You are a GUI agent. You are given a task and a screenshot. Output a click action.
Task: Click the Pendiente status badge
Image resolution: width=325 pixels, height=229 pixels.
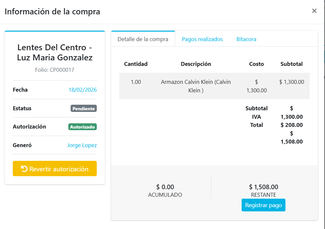tap(84, 108)
